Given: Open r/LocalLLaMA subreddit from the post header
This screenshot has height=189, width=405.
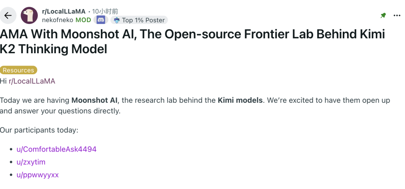Looking at the screenshot, I should [x=64, y=12].
